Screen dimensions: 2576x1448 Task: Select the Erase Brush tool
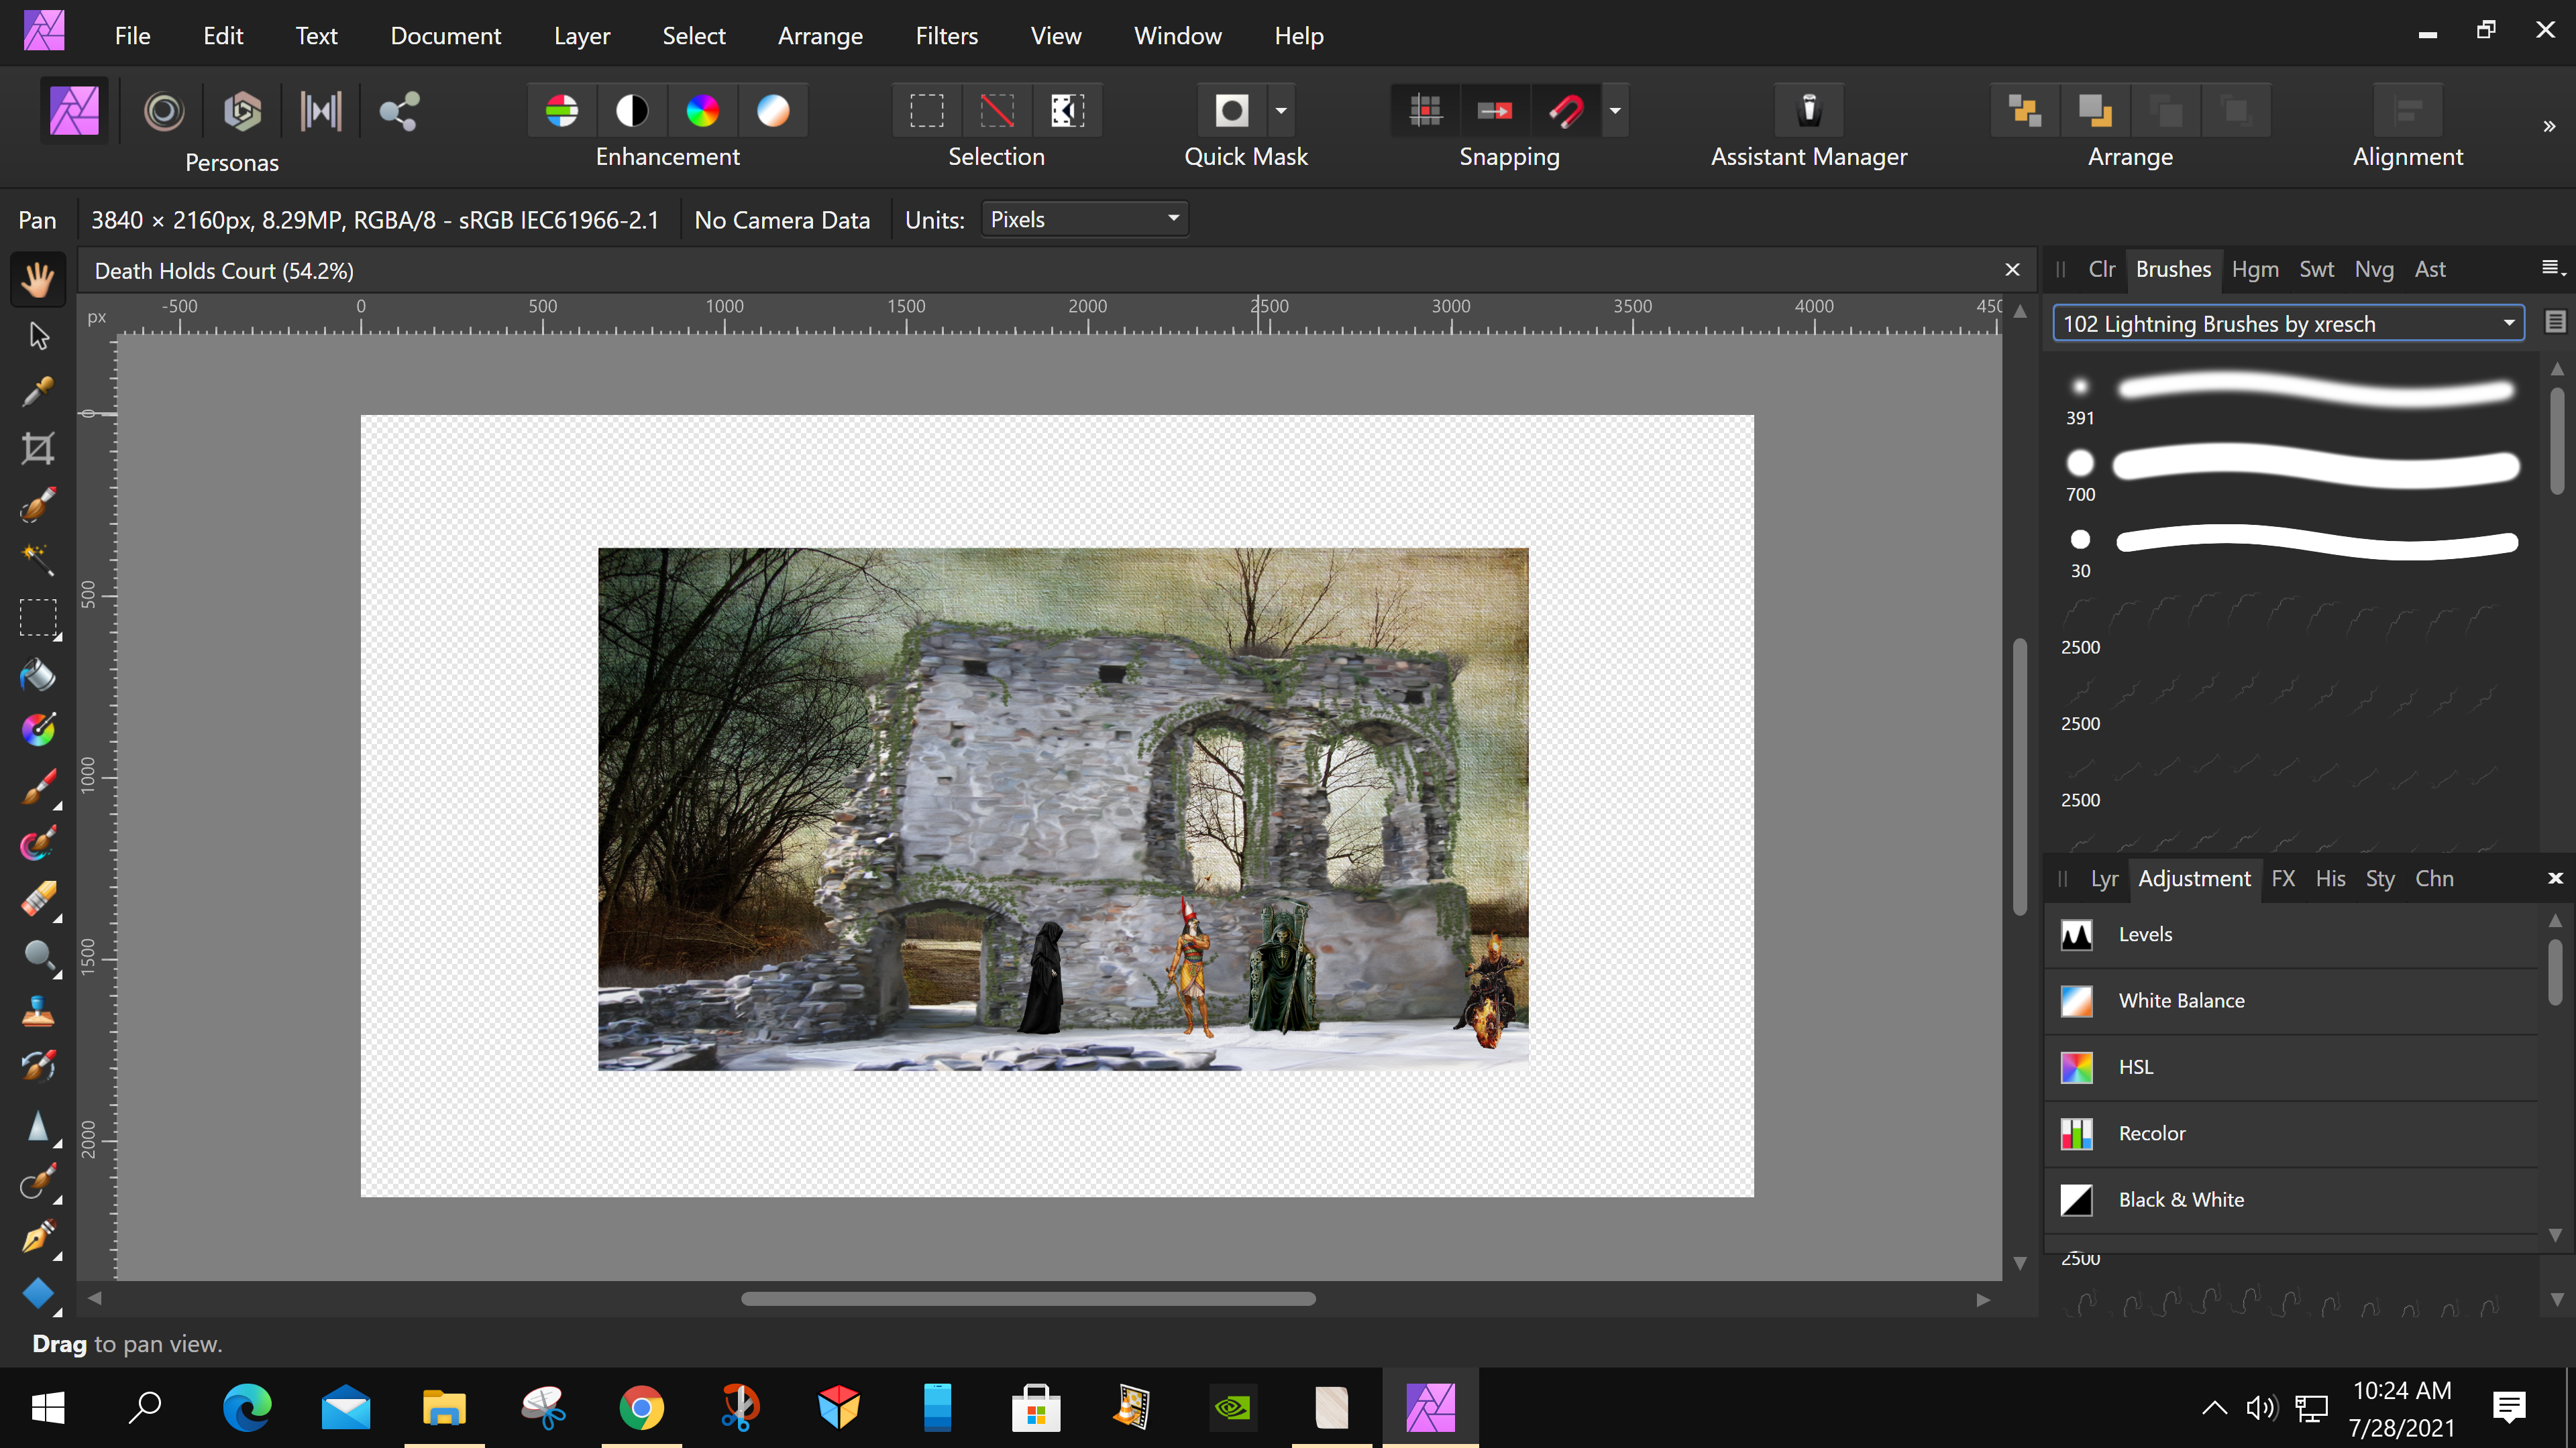pyautogui.click(x=38, y=900)
